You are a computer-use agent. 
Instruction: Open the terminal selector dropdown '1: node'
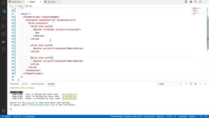point(169,84)
